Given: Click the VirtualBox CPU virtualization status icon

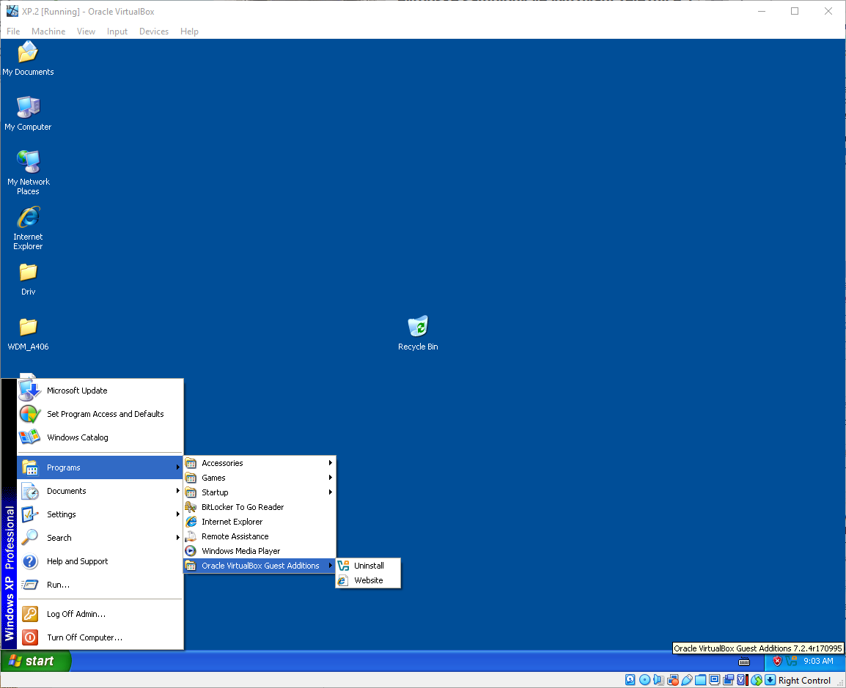Looking at the screenshot, I should 743,680.
